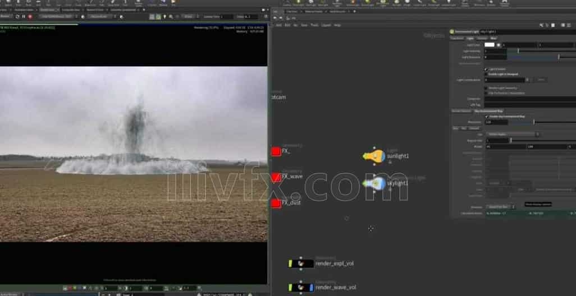Image resolution: width=576 pixels, height=296 pixels.
Task: Toggle the Render Light Geometry checkbox
Action: [486, 88]
